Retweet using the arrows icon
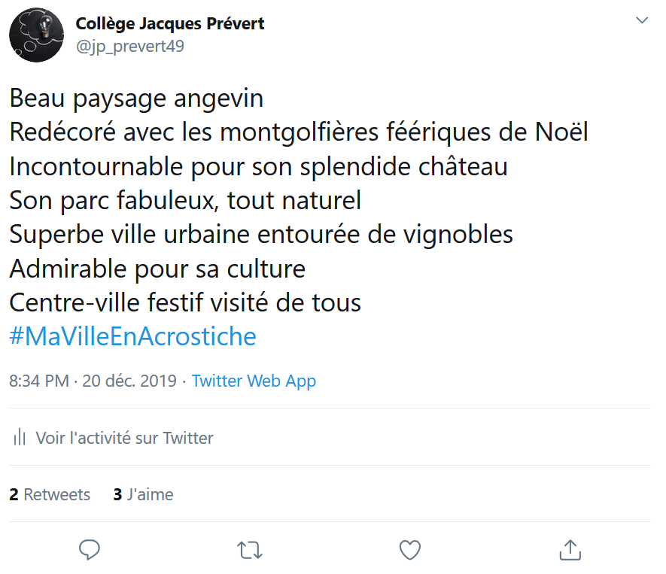This screenshot has width=666, height=574. (x=250, y=550)
